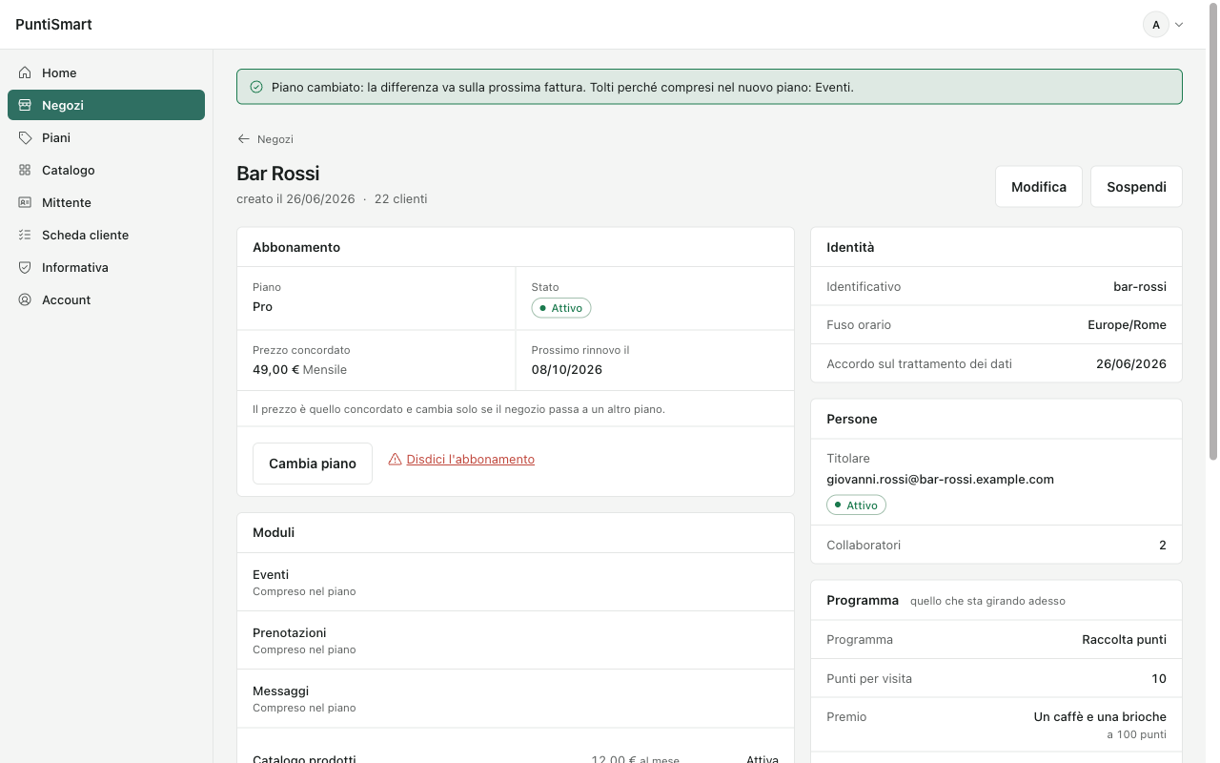Click the Bar Rossi heading
Viewport: 1220px width, 763px height.
click(x=278, y=174)
